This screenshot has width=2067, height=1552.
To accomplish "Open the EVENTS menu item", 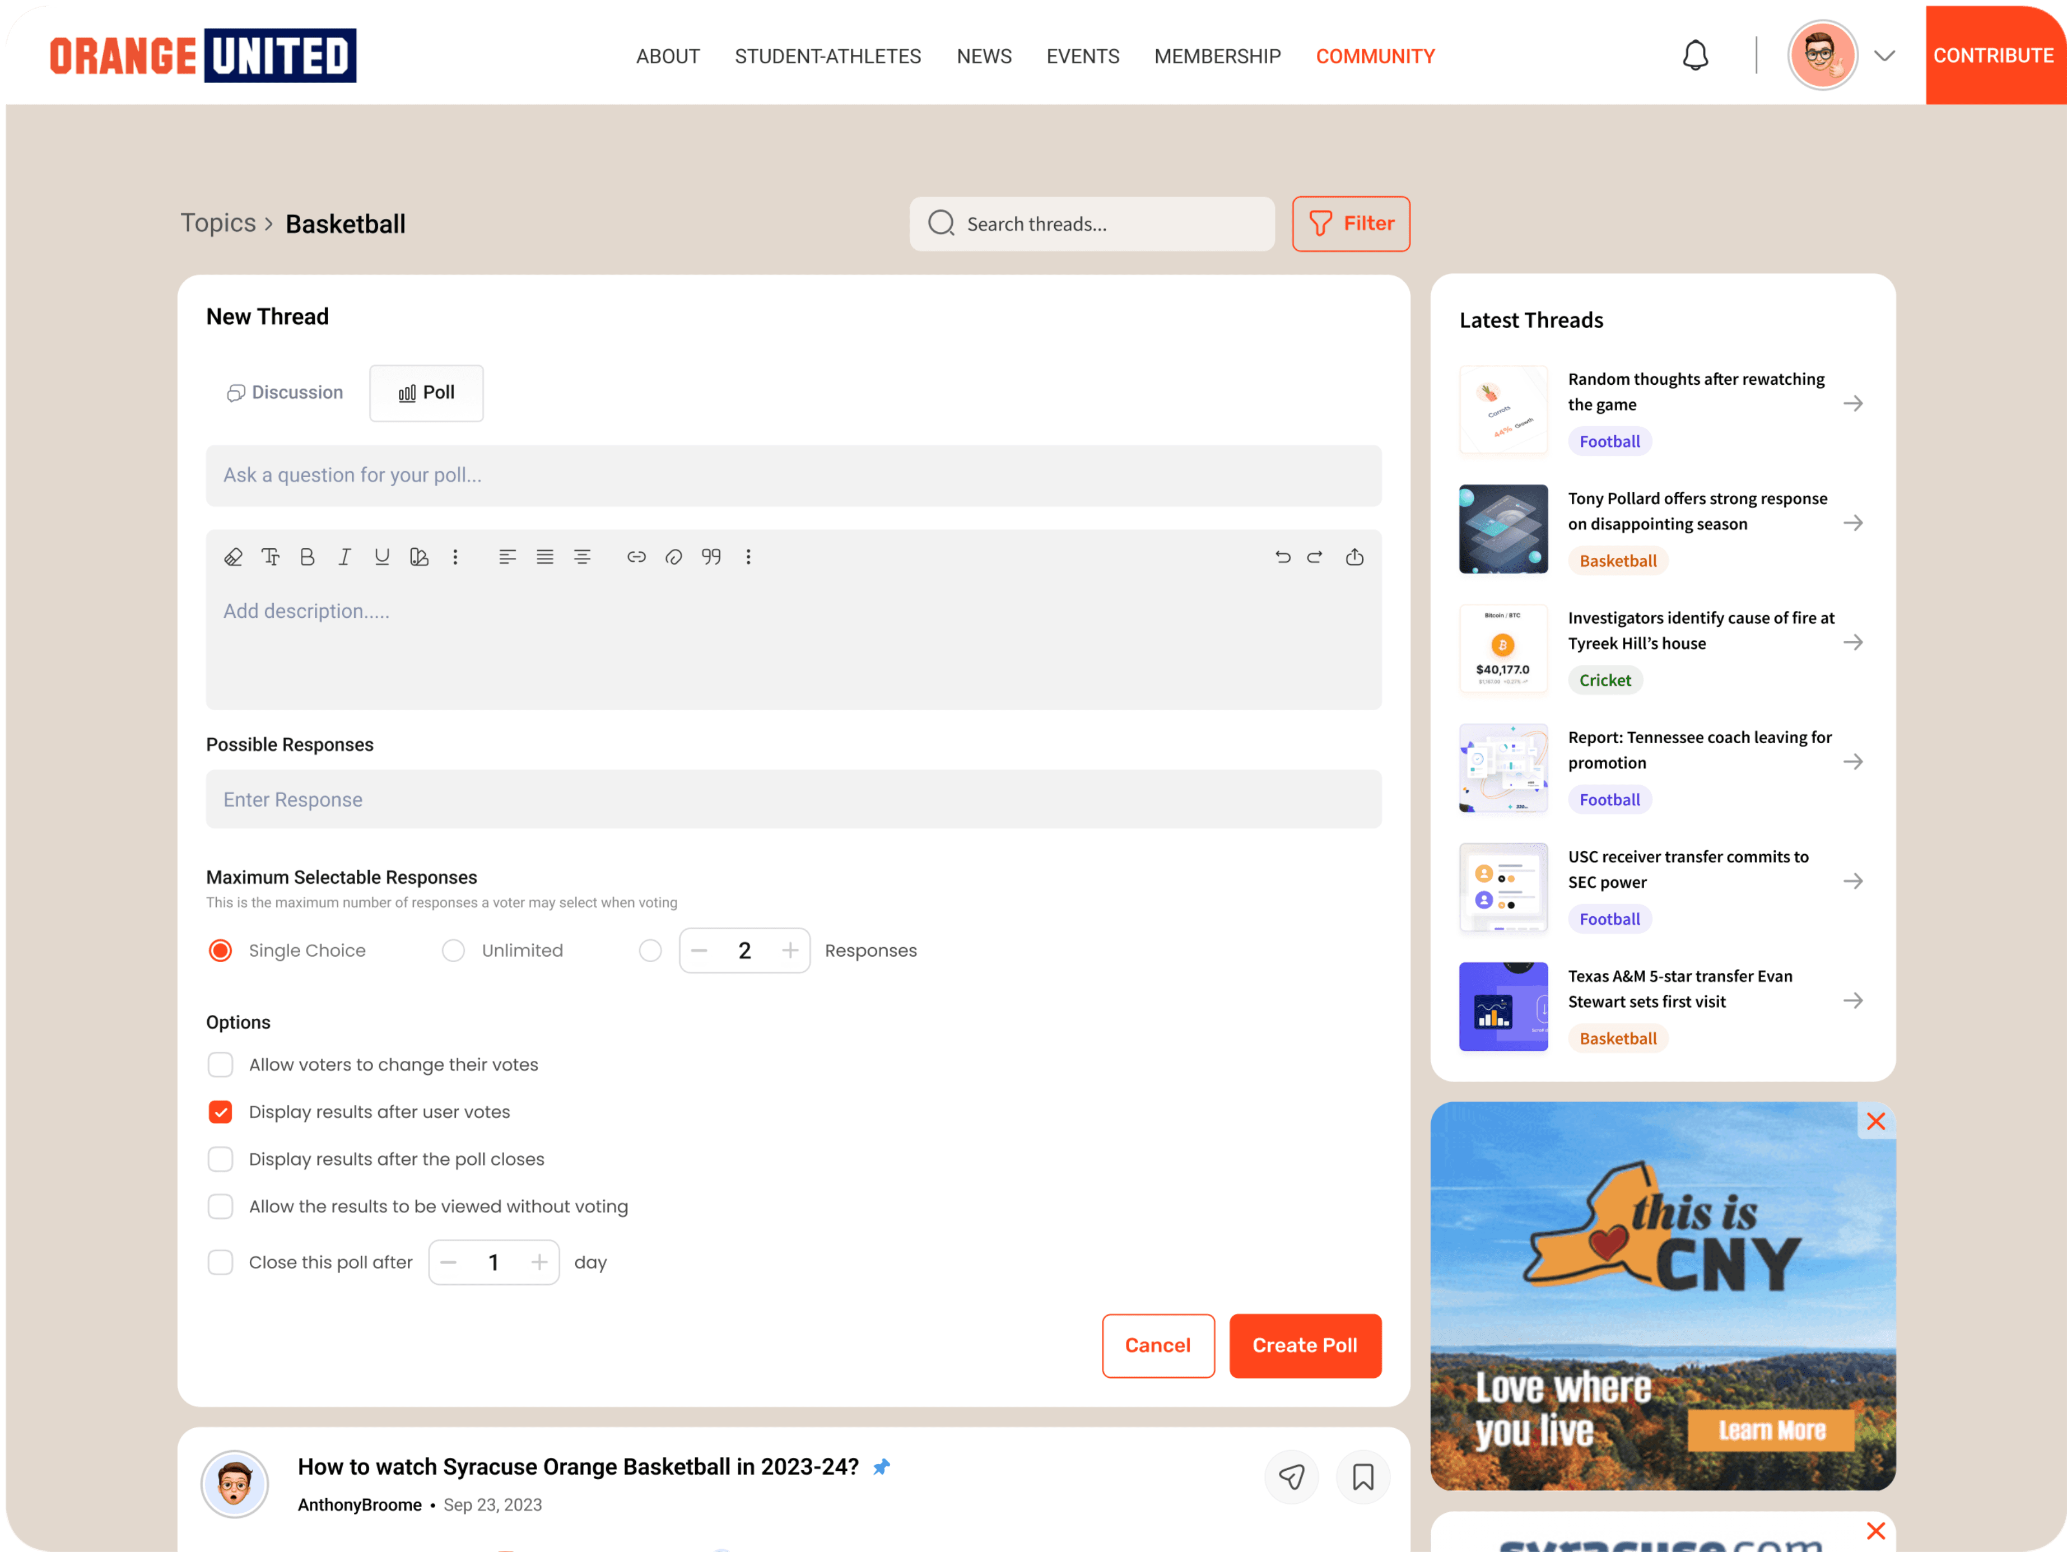I will pos(1082,56).
